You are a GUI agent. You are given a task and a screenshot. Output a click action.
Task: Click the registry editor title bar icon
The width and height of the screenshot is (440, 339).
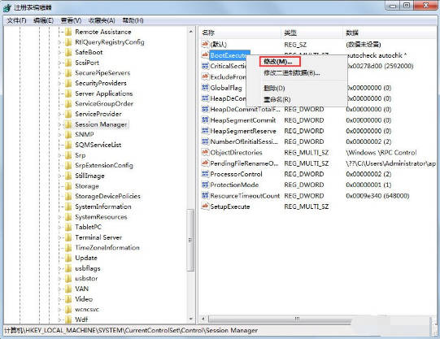point(7,7)
